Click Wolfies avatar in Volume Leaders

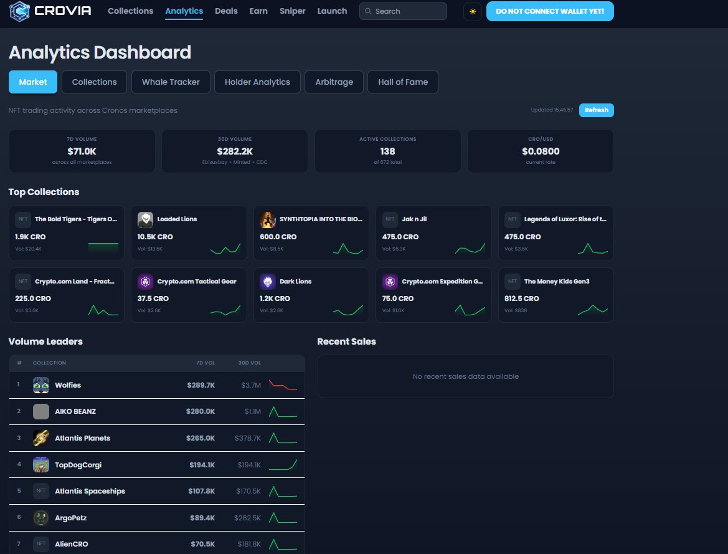point(41,385)
